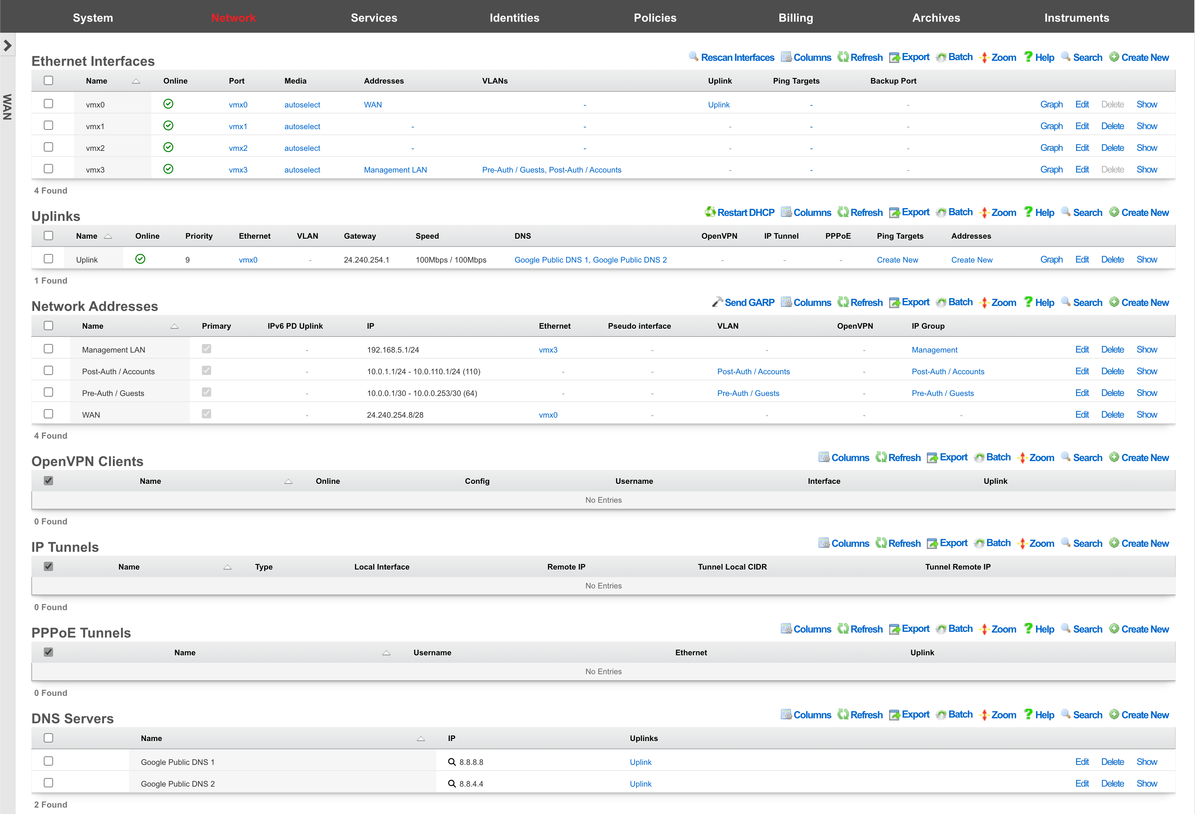This screenshot has width=1195, height=814.
Task: Open the Instruments menu
Action: click(1077, 17)
